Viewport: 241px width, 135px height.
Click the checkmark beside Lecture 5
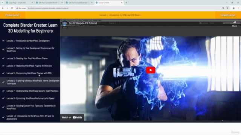3,73
